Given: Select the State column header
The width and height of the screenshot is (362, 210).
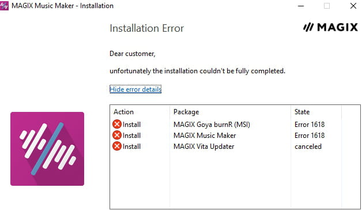Looking at the screenshot, I should point(302,112).
